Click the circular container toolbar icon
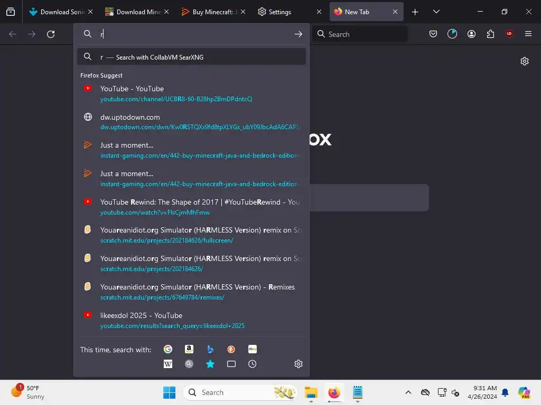 [x=452, y=34]
